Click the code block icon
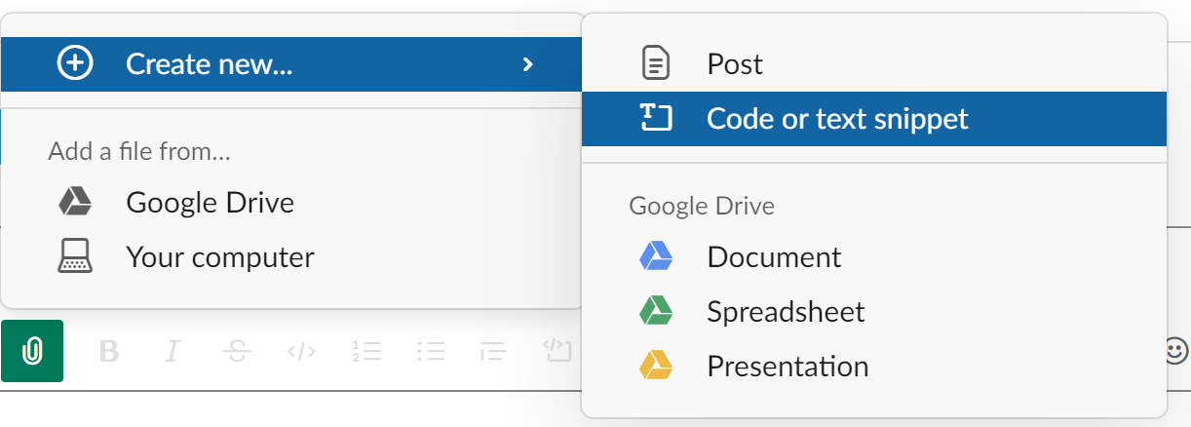1191x427 pixels. coord(557,351)
